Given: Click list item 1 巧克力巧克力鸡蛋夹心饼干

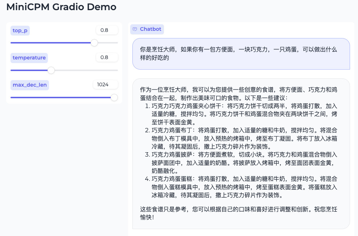Looking at the screenshot, I should point(241,114).
